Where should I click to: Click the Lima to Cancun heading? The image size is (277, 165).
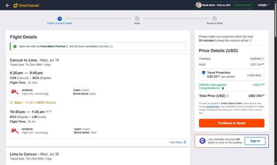[35, 154]
